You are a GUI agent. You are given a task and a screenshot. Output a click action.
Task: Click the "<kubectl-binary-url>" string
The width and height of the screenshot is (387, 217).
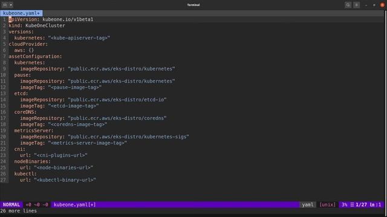click(x=65, y=180)
